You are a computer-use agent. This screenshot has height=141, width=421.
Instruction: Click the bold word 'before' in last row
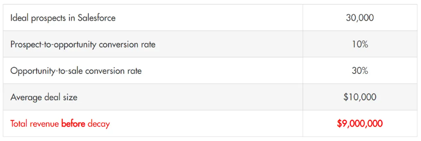(73, 123)
